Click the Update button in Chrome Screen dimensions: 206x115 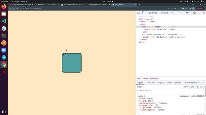[x=200, y=9]
